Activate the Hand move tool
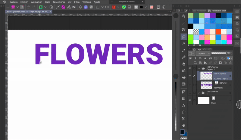 coord(183,125)
